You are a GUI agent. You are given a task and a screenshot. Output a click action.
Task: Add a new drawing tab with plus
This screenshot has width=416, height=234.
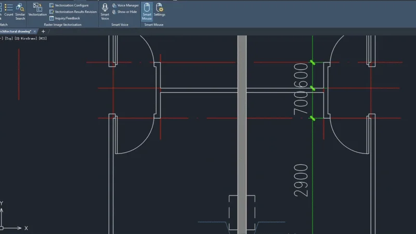(x=43, y=31)
